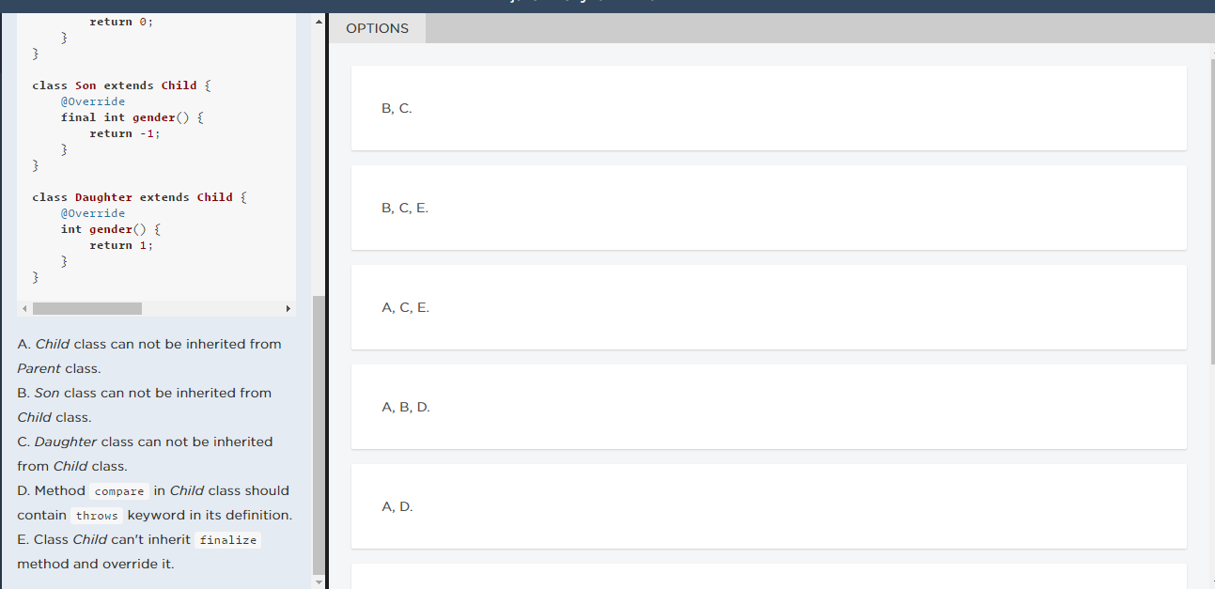
Task: Click the question pane's vertical scrollbar thumb
Action: (x=318, y=432)
